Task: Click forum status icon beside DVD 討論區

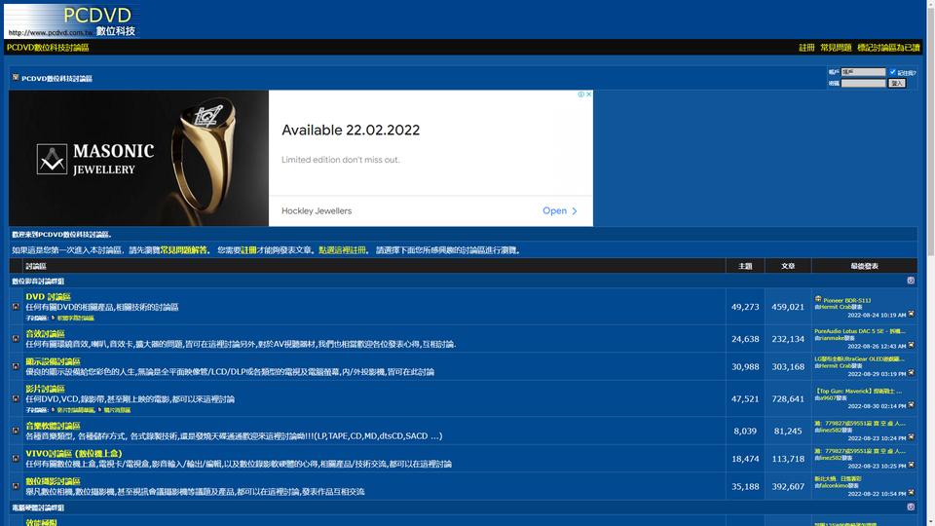Action: 16,307
